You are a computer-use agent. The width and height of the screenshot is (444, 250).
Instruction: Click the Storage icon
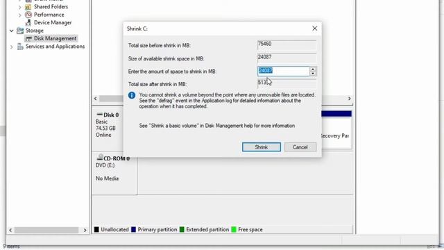point(20,31)
